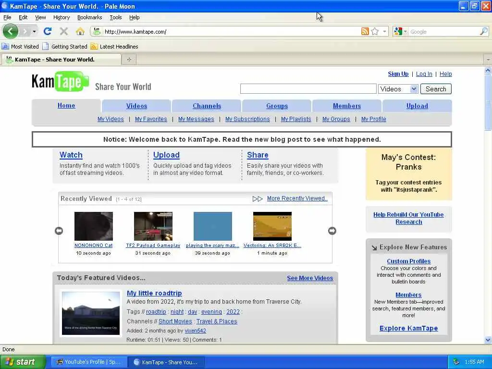Open the Tools menu
This screenshot has width=492, height=369.
115,17
